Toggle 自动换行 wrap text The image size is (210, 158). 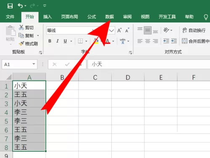point(194,30)
